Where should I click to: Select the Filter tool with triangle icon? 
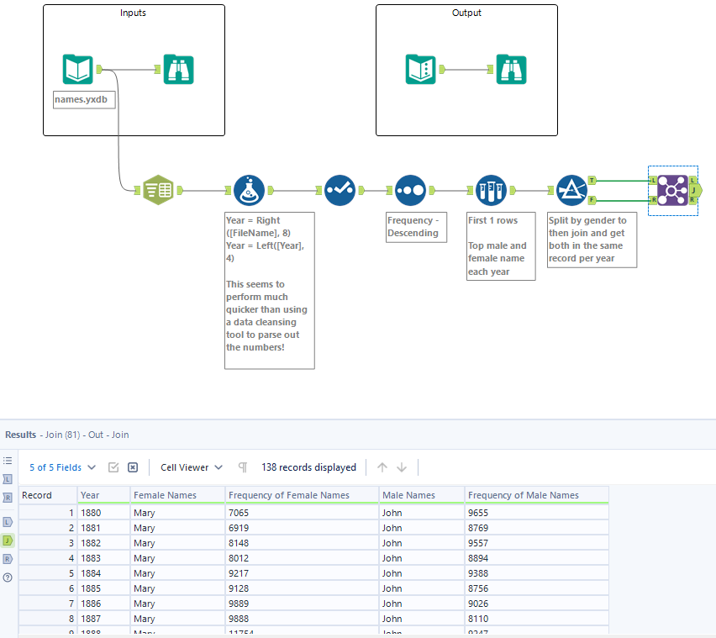coord(571,190)
